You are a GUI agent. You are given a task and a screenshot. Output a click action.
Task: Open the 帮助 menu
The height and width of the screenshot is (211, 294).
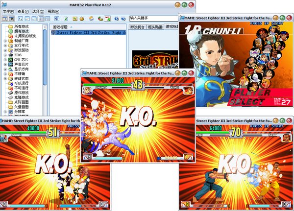(x=53, y=11)
